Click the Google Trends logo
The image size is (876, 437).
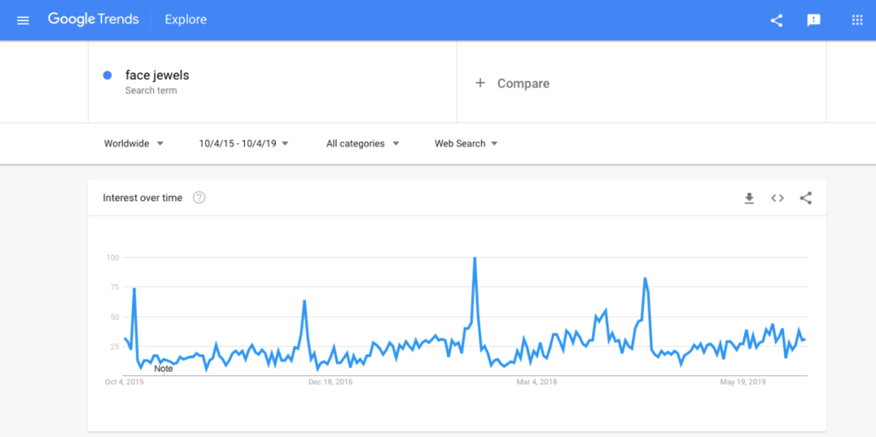[93, 19]
